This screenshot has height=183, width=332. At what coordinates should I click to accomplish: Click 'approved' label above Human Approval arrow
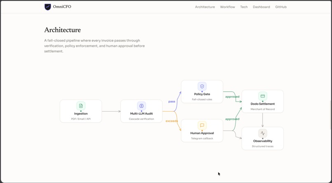pos(232,119)
